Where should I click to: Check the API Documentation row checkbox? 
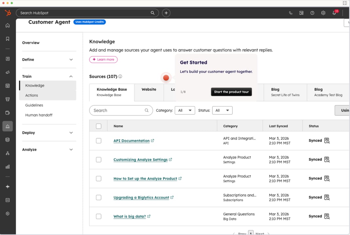pos(99,141)
